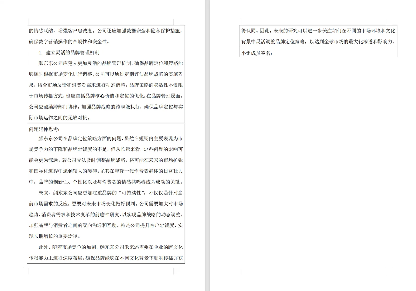Click the line starting '颜东东公司应建立更加灵活的品牌管理机制'

coord(111,63)
